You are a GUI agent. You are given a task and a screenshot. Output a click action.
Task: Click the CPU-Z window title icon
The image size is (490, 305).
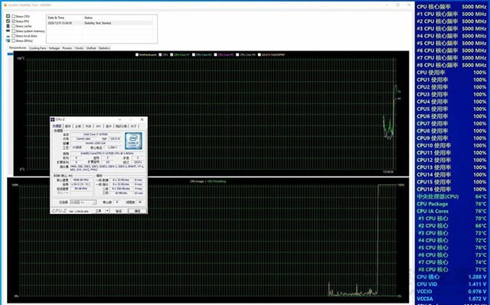pos(53,119)
